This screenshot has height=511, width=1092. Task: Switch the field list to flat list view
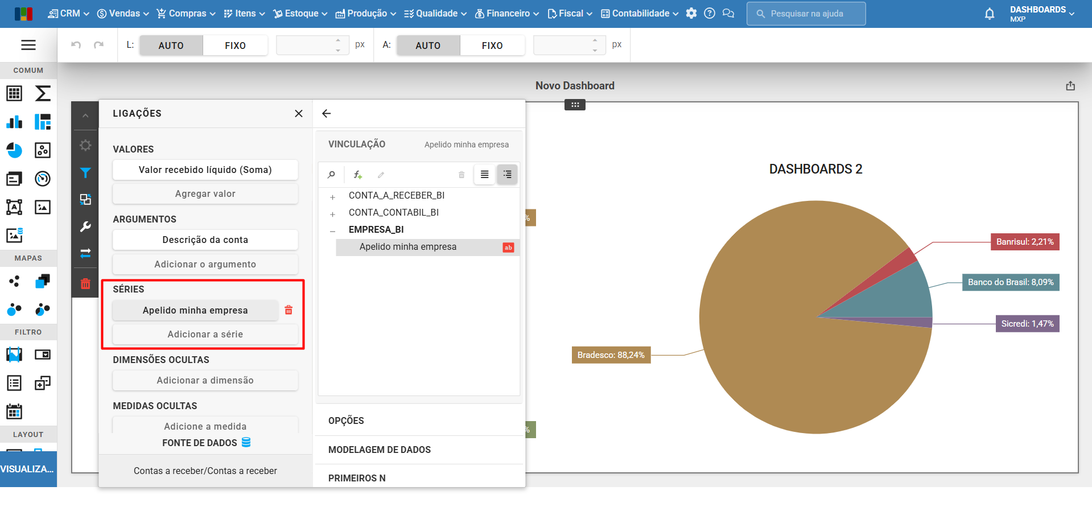[484, 175]
